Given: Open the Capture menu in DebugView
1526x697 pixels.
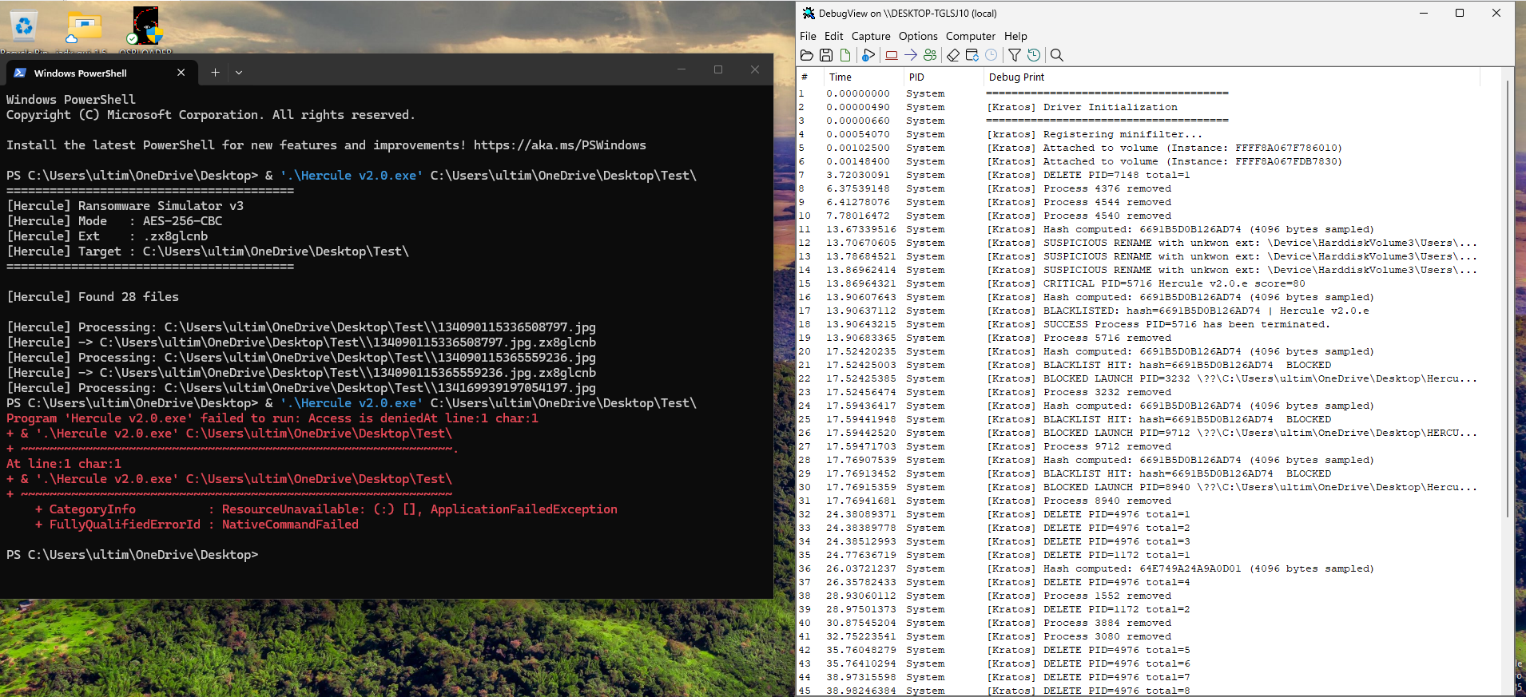Looking at the screenshot, I should (x=871, y=36).
